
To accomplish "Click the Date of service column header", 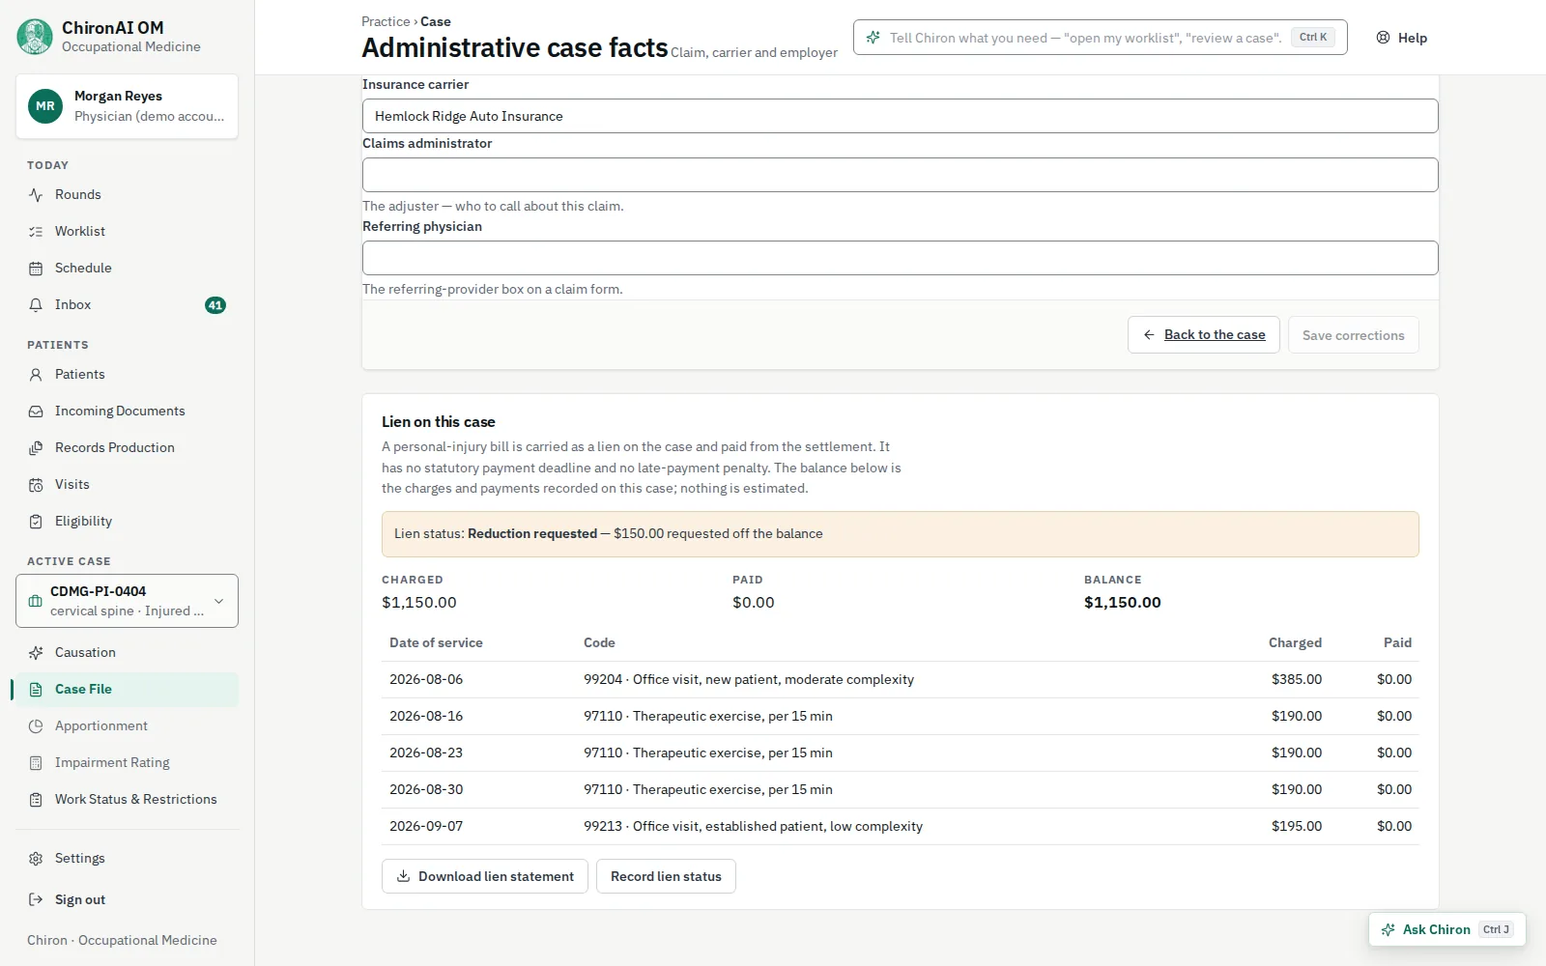I will (436, 643).
